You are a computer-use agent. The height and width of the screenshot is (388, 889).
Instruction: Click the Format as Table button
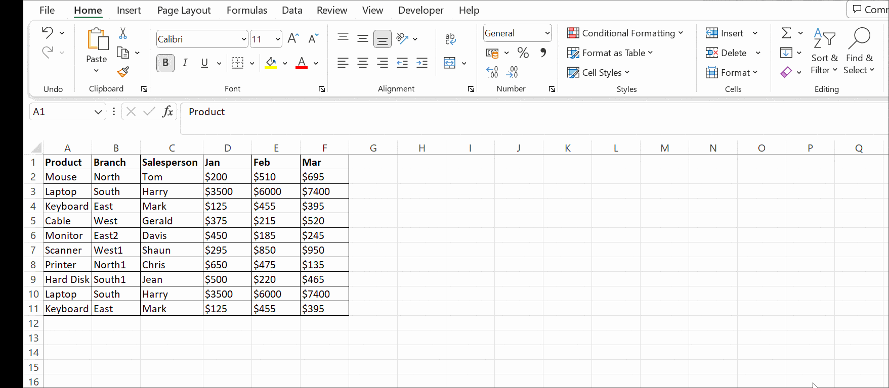pos(610,53)
